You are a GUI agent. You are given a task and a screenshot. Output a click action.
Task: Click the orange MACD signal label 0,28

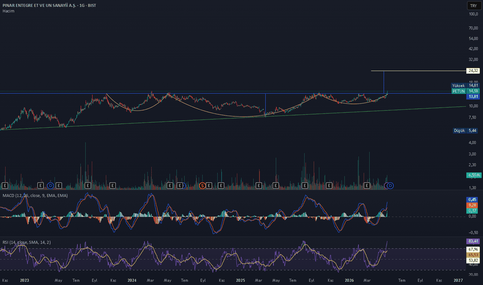pyautogui.click(x=472, y=205)
